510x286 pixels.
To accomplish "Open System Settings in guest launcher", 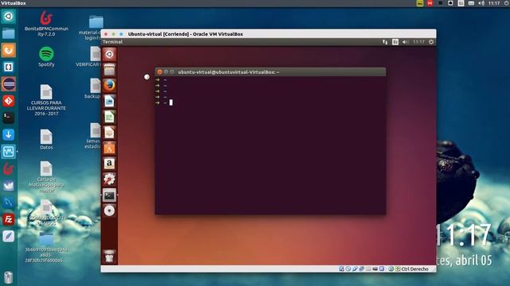I will (109, 179).
